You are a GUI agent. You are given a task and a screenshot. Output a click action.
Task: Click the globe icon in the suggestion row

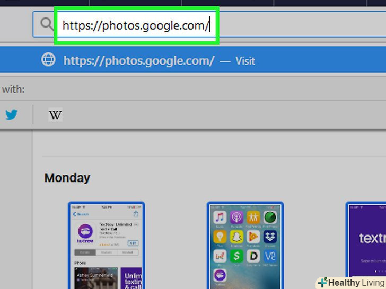pos(48,60)
